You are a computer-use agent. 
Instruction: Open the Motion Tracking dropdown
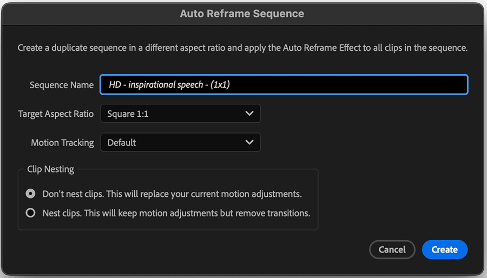coord(180,142)
